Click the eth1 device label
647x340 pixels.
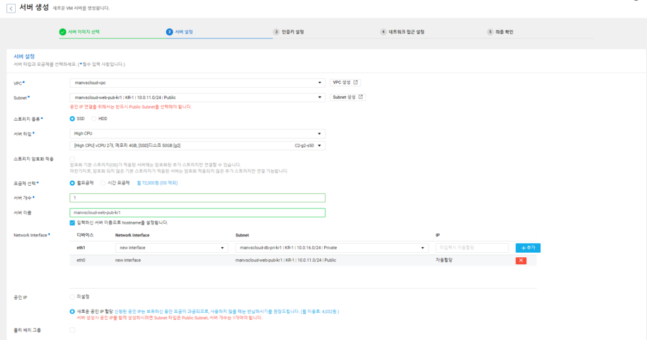(81, 248)
